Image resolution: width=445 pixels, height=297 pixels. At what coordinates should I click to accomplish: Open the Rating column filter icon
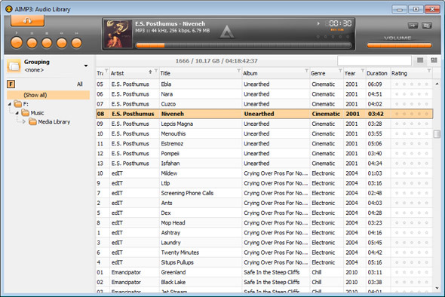(429, 70)
